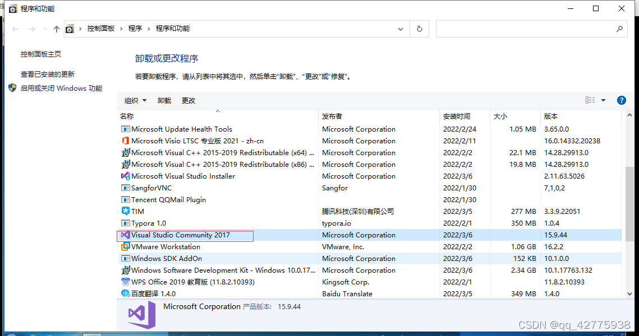Sort by the 名称 column header

(218, 116)
